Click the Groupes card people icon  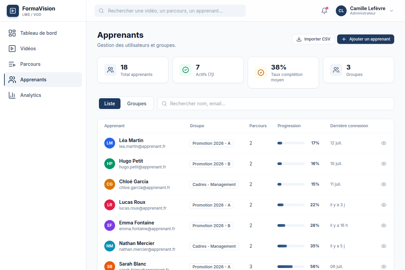[336, 70]
